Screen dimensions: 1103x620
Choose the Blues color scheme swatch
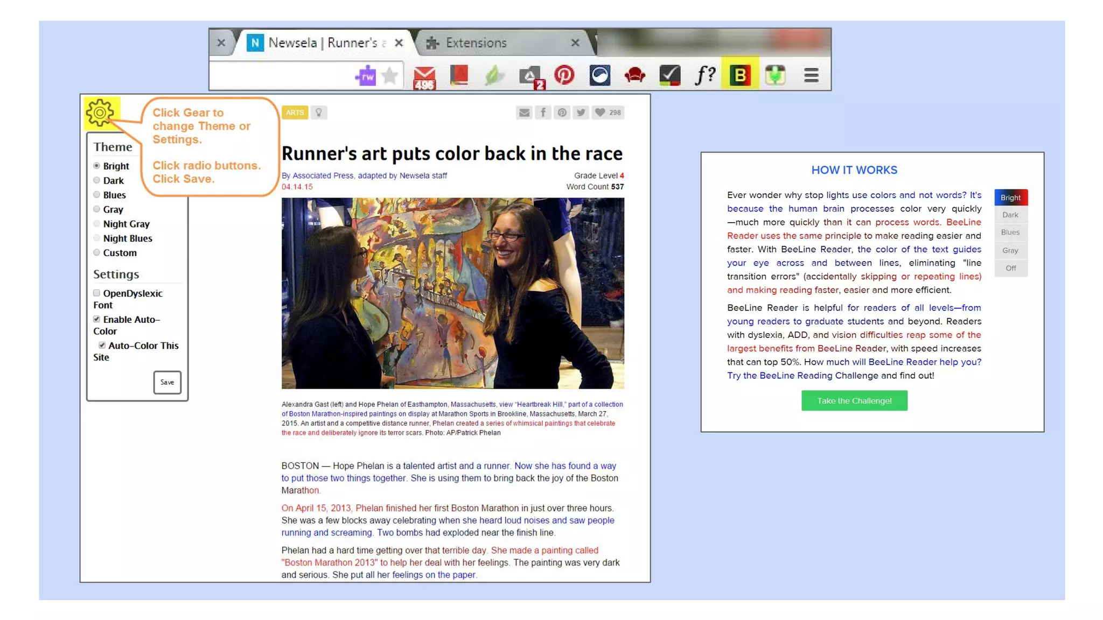[1010, 232]
